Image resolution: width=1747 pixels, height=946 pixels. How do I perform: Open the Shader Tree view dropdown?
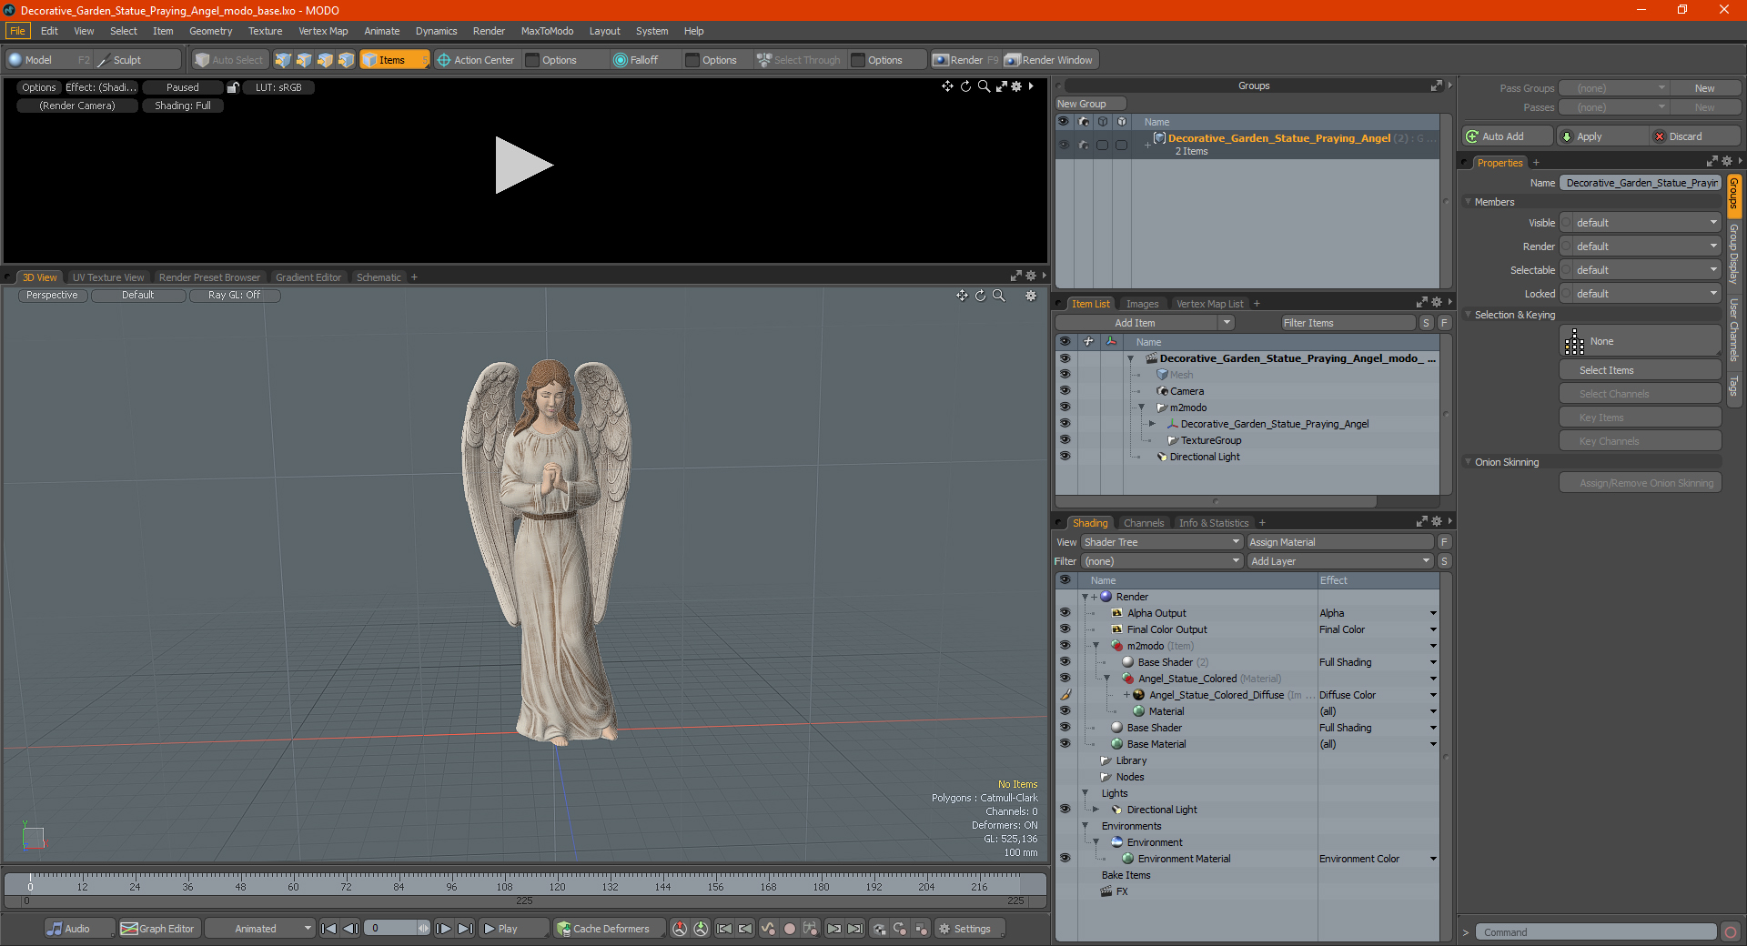tap(1161, 542)
